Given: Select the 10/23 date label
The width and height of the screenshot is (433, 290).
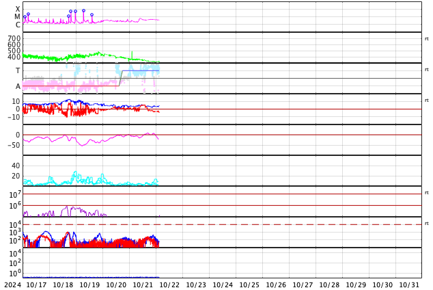Looking at the screenshot, I should tap(196, 285).
